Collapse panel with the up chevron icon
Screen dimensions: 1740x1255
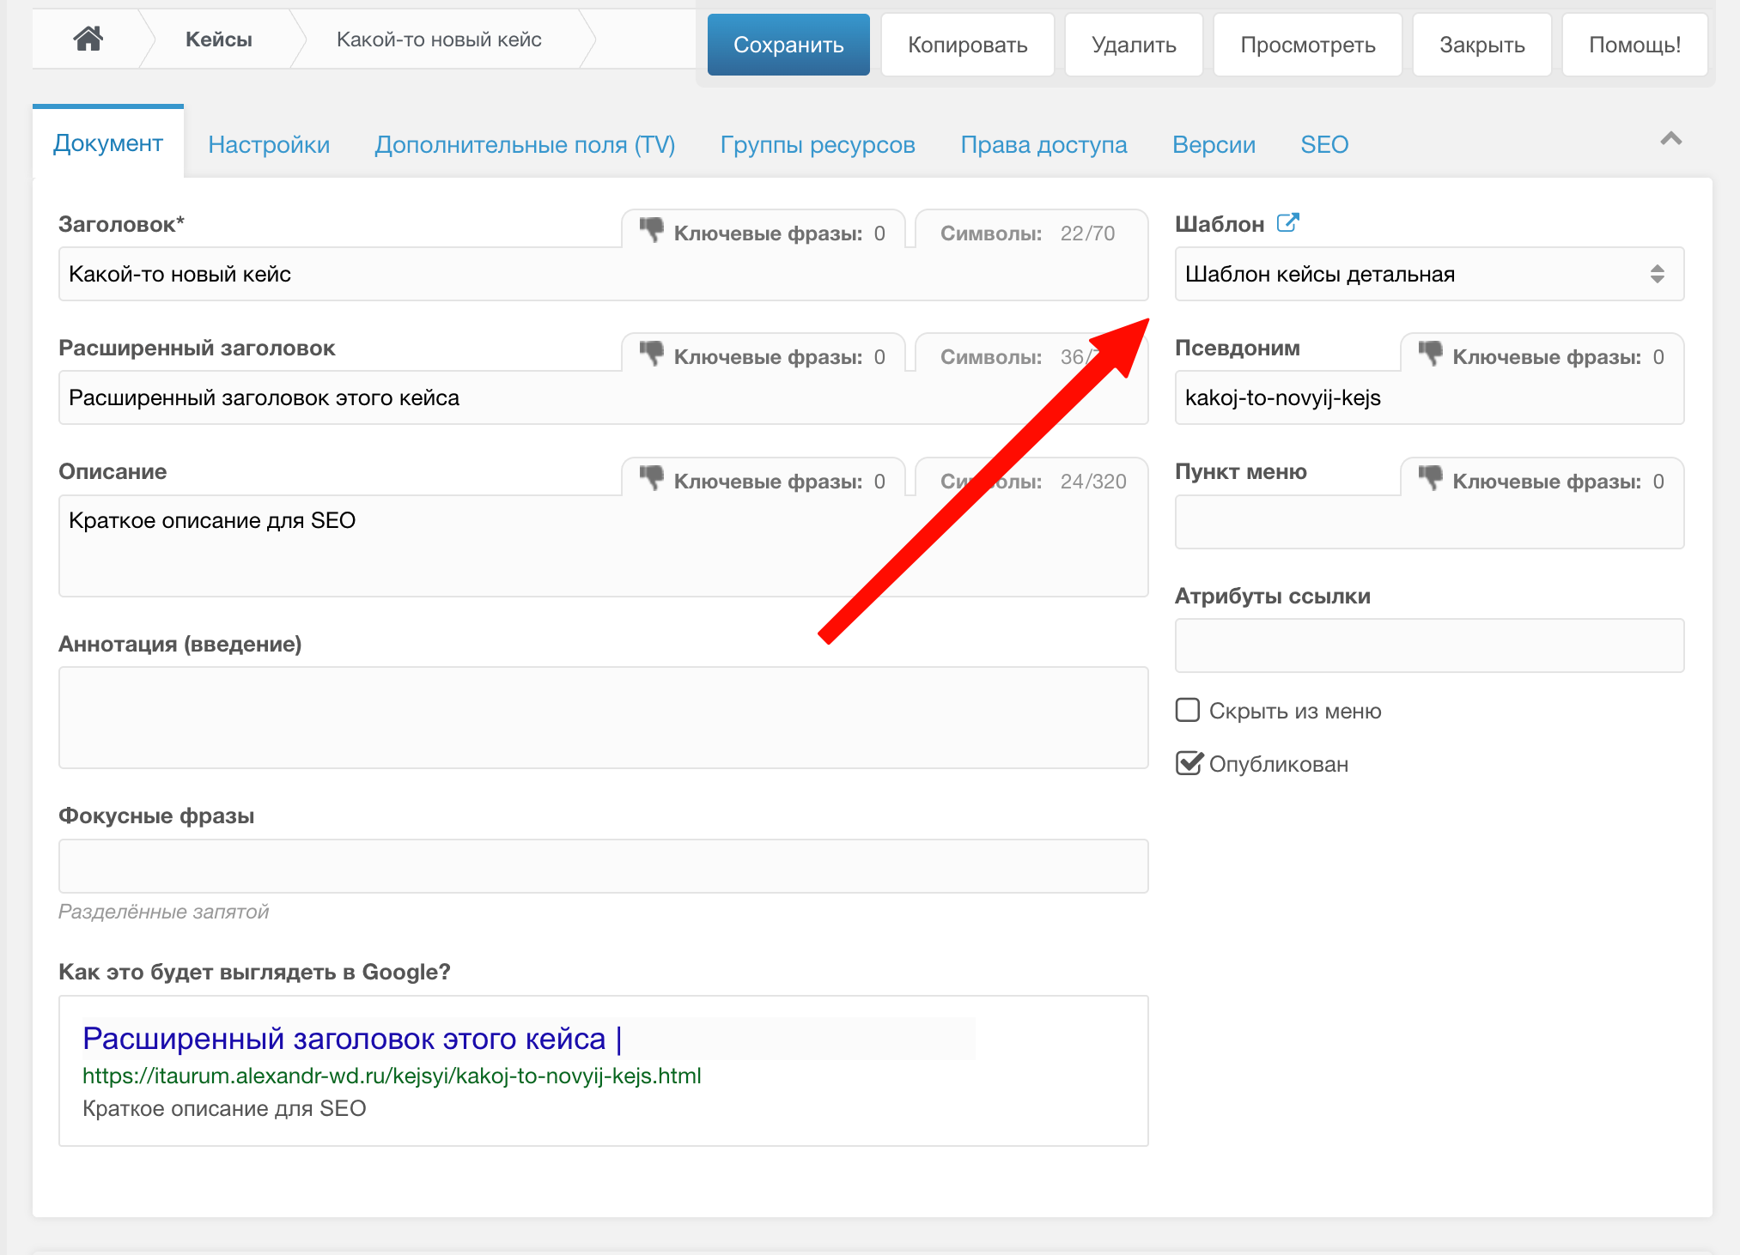click(x=1670, y=139)
